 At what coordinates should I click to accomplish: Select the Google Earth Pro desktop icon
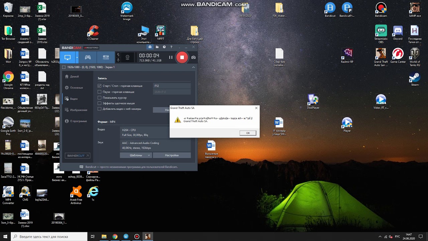click(x=8, y=127)
